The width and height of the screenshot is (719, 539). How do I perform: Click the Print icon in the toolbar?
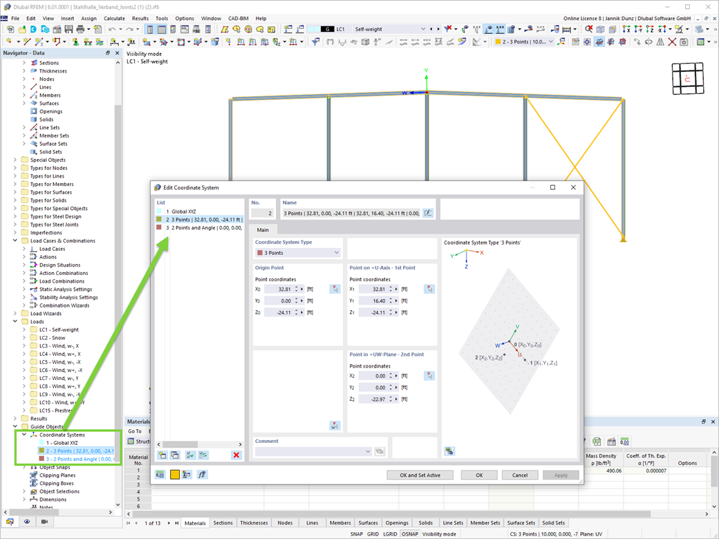[x=80, y=29]
